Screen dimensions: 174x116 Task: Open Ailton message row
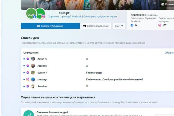click(x=97, y=59)
